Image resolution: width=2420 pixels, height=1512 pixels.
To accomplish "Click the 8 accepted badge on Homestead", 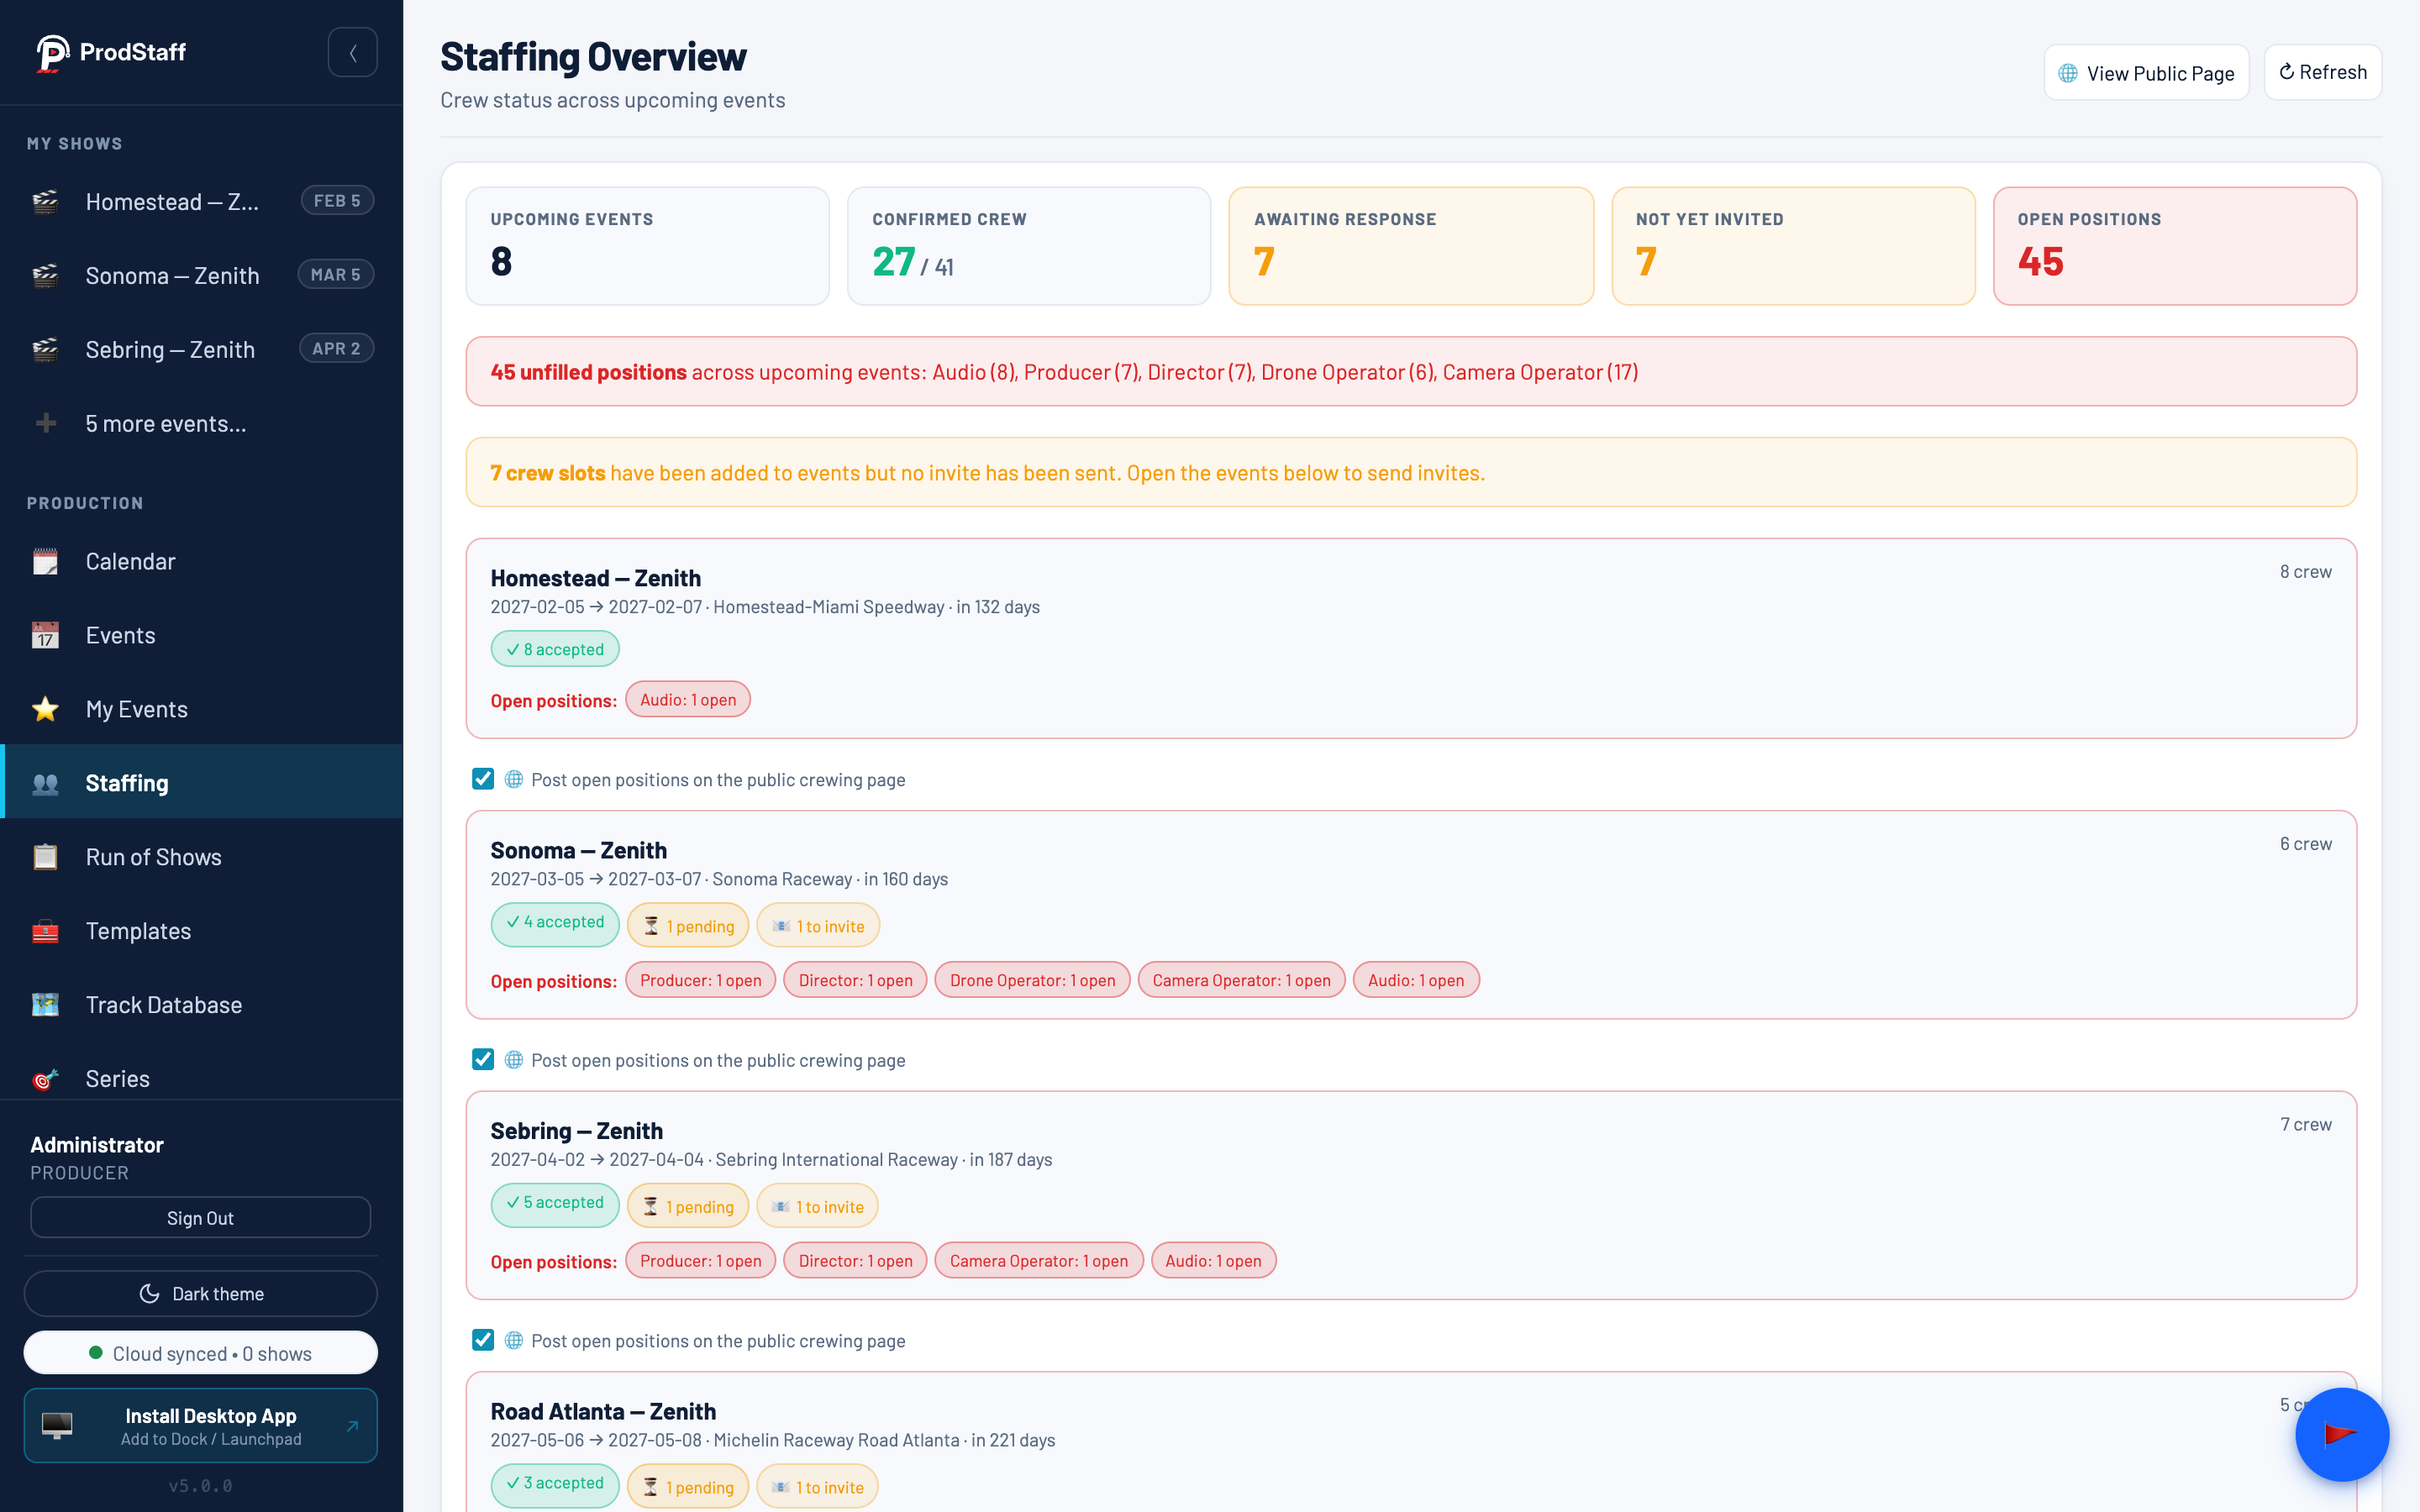I will (x=555, y=649).
